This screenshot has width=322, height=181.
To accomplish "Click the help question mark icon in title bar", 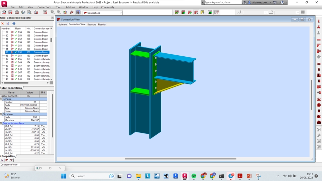I will (282, 2).
